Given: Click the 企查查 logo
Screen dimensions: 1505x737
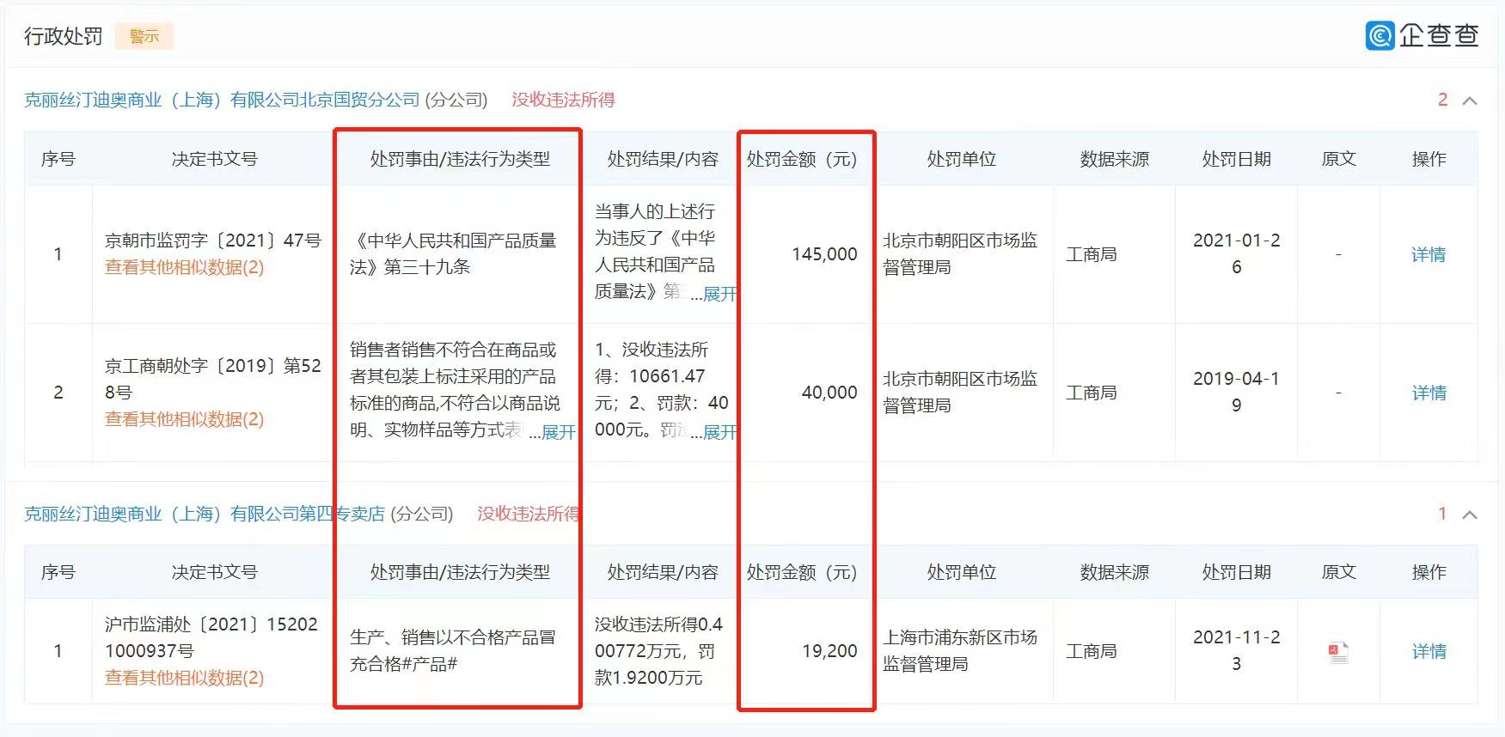Looking at the screenshot, I should [x=1422, y=35].
